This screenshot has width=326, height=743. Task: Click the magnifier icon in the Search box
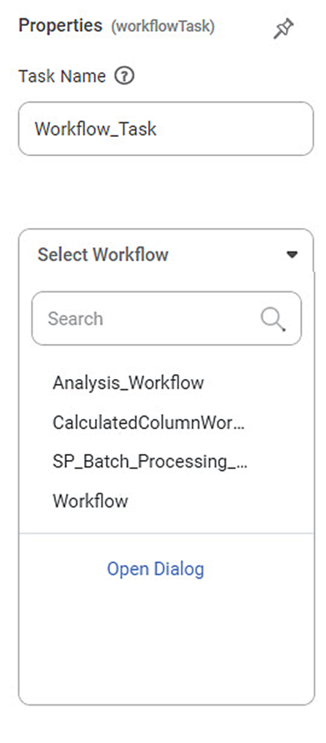click(x=273, y=320)
